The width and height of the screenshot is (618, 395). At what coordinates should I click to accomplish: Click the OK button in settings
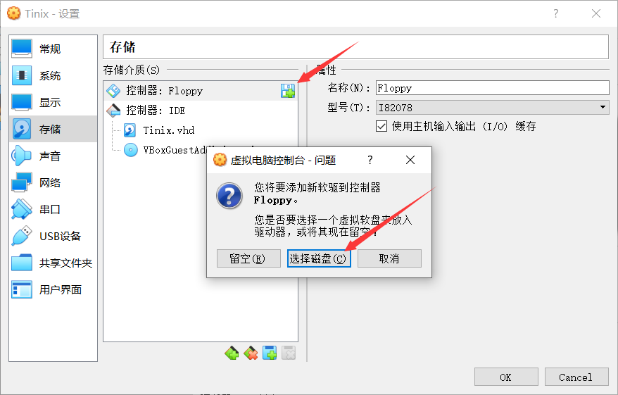(506, 377)
